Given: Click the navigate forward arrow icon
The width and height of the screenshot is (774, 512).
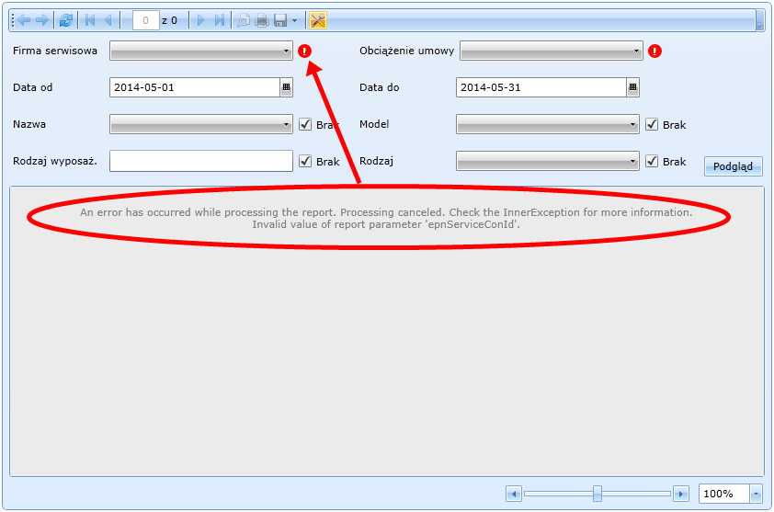Looking at the screenshot, I should click(x=42, y=20).
